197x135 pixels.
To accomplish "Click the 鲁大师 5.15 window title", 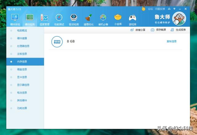I will point(14,9).
